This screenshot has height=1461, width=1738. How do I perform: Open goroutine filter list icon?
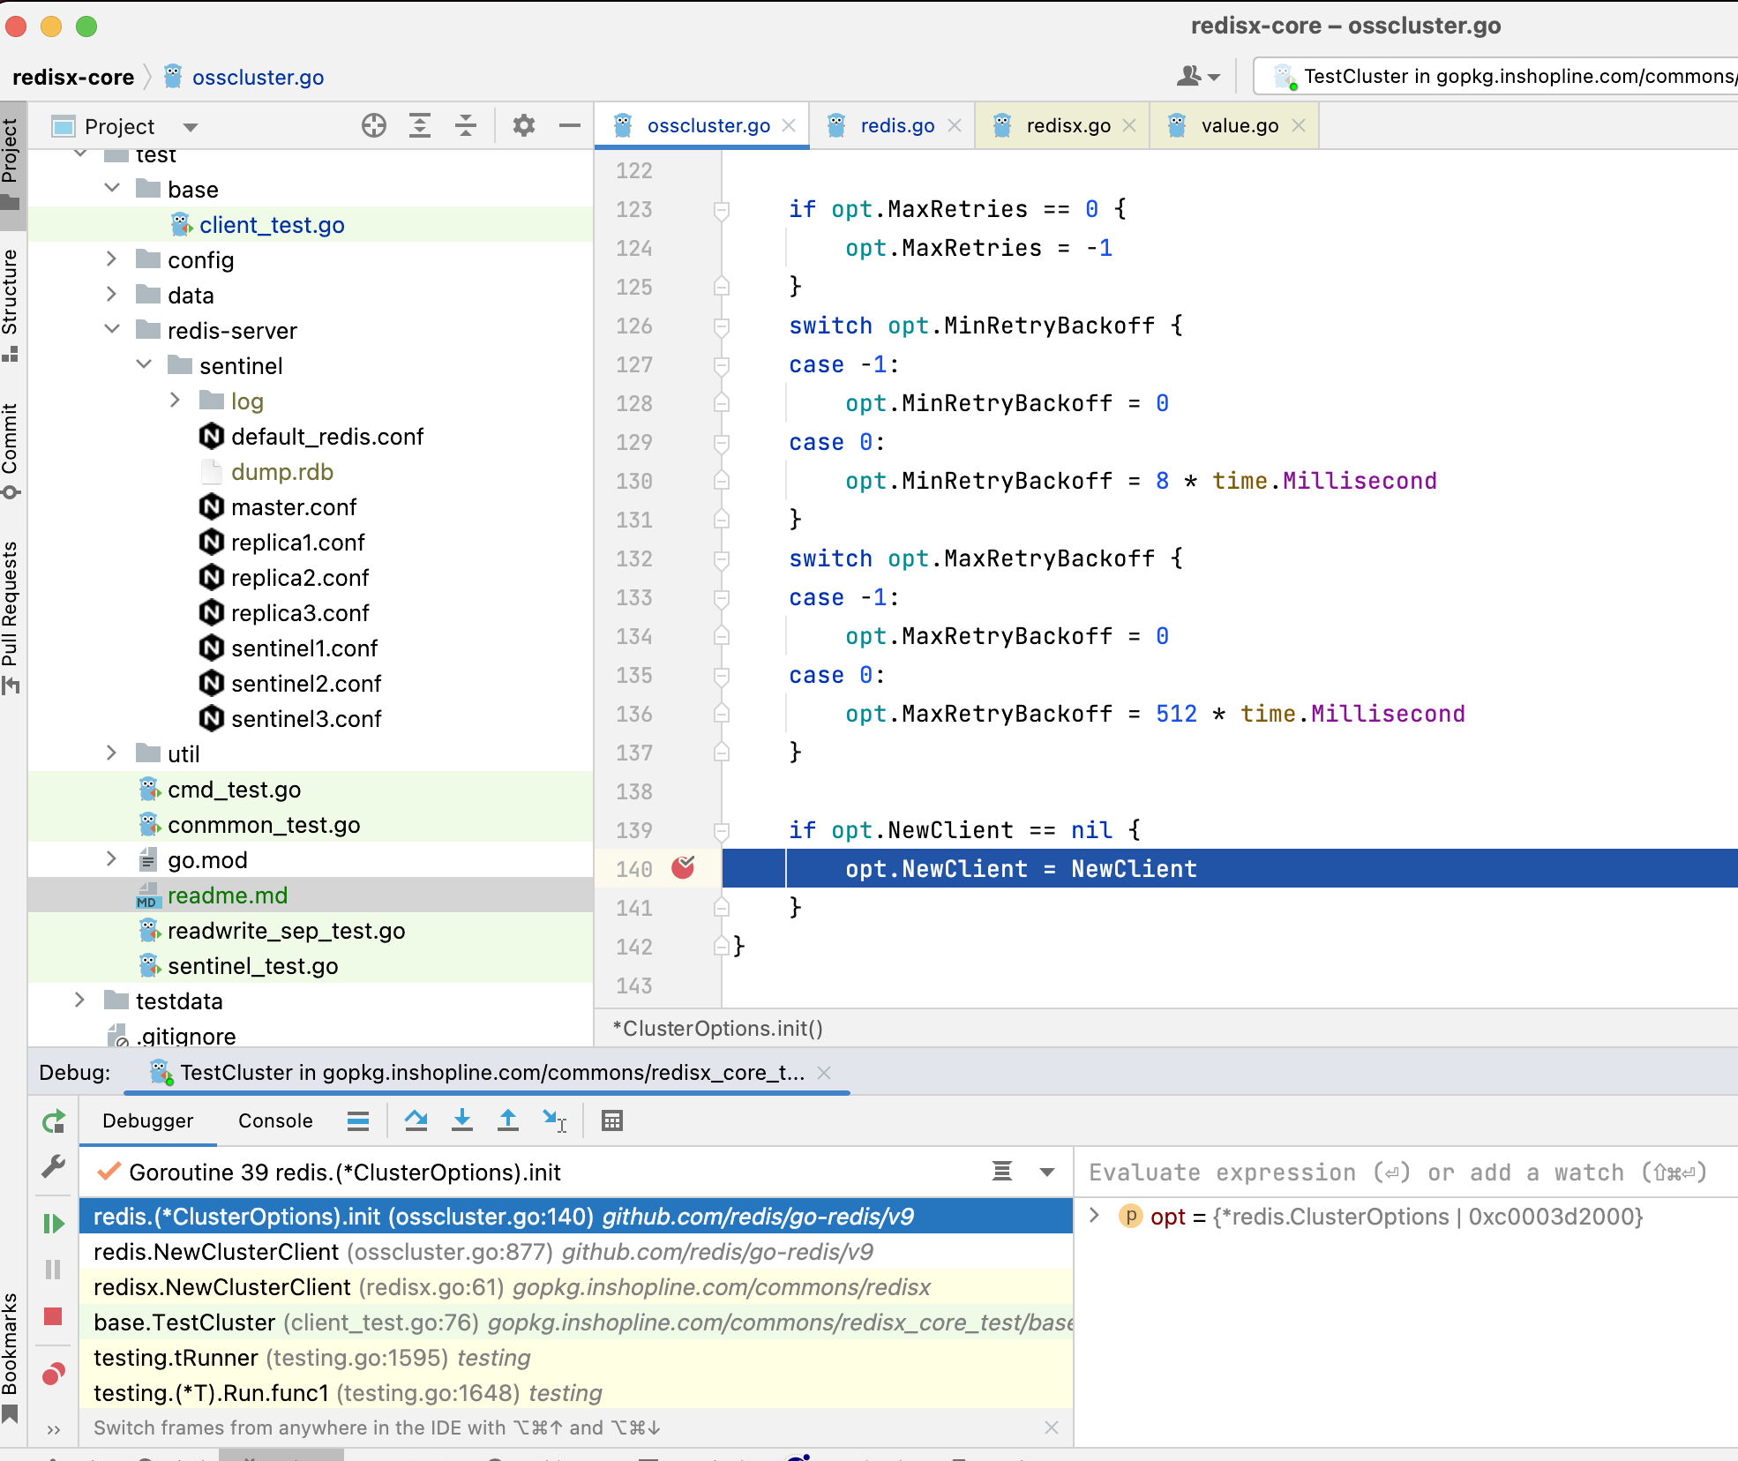click(x=1002, y=1172)
